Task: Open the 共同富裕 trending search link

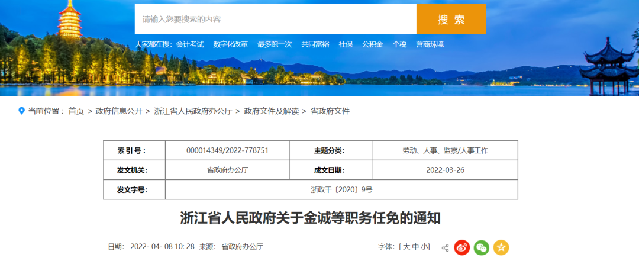Action: coord(315,44)
